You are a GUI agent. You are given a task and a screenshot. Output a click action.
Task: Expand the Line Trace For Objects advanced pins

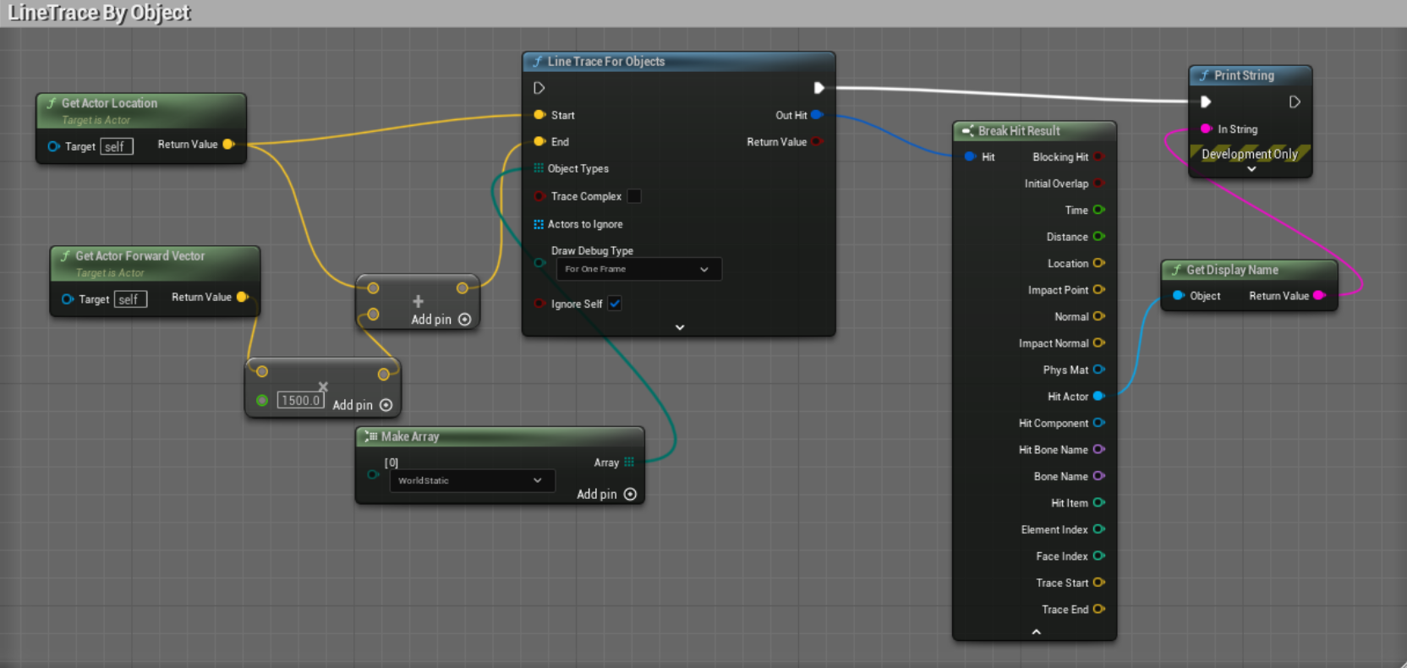tap(680, 327)
